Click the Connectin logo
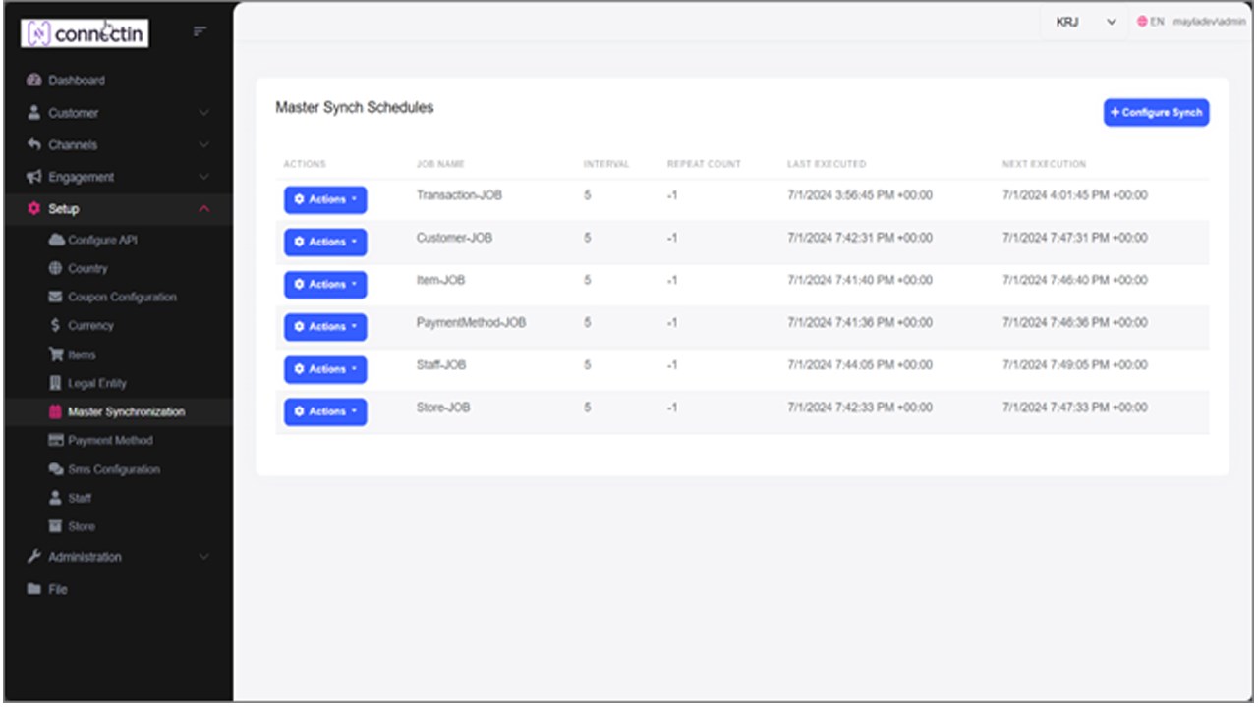This screenshot has height=707, width=1258. pyautogui.click(x=85, y=33)
